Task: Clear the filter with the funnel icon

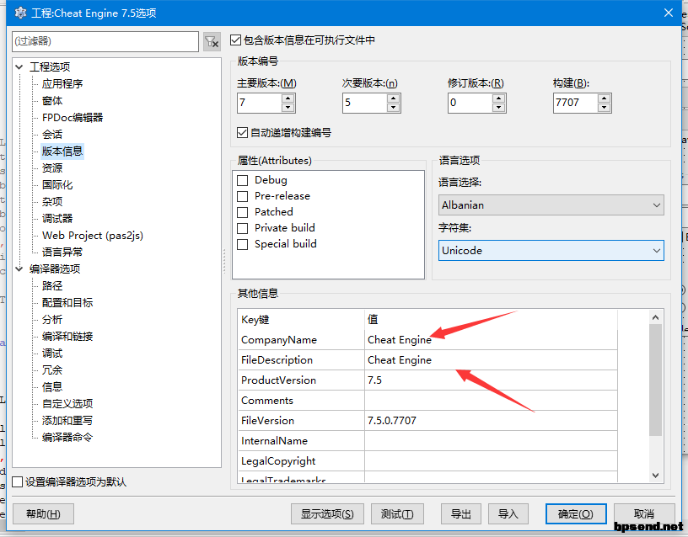Action: pyautogui.click(x=212, y=41)
